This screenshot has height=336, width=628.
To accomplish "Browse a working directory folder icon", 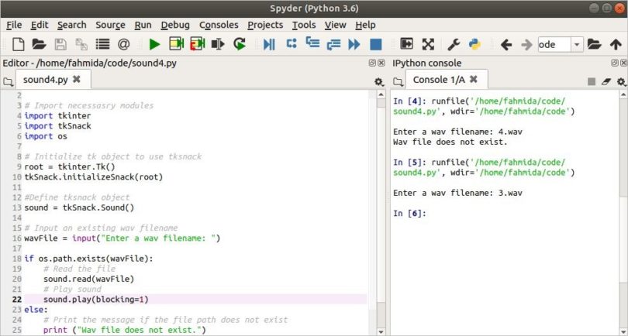I will pyautogui.click(x=595, y=44).
